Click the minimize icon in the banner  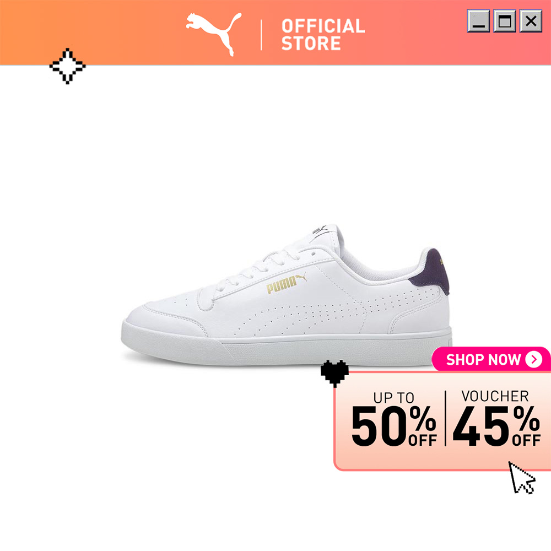(478, 21)
